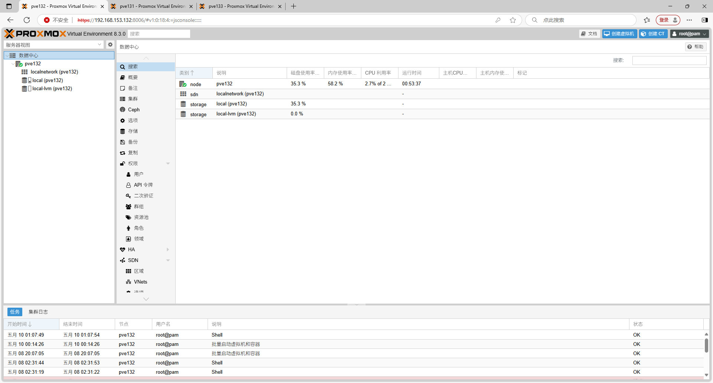Select the storage local-lvm (pve132) row
The height and width of the screenshot is (383, 713).
[x=442, y=114]
